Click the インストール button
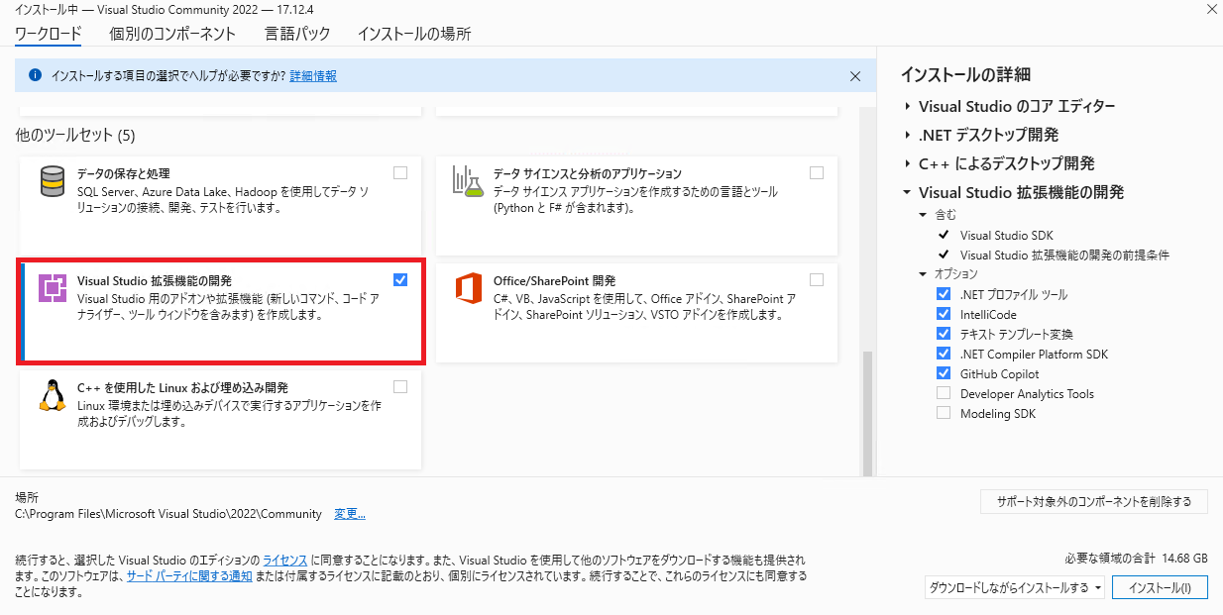The width and height of the screenshot is (1223, 615). (1159, 587)
